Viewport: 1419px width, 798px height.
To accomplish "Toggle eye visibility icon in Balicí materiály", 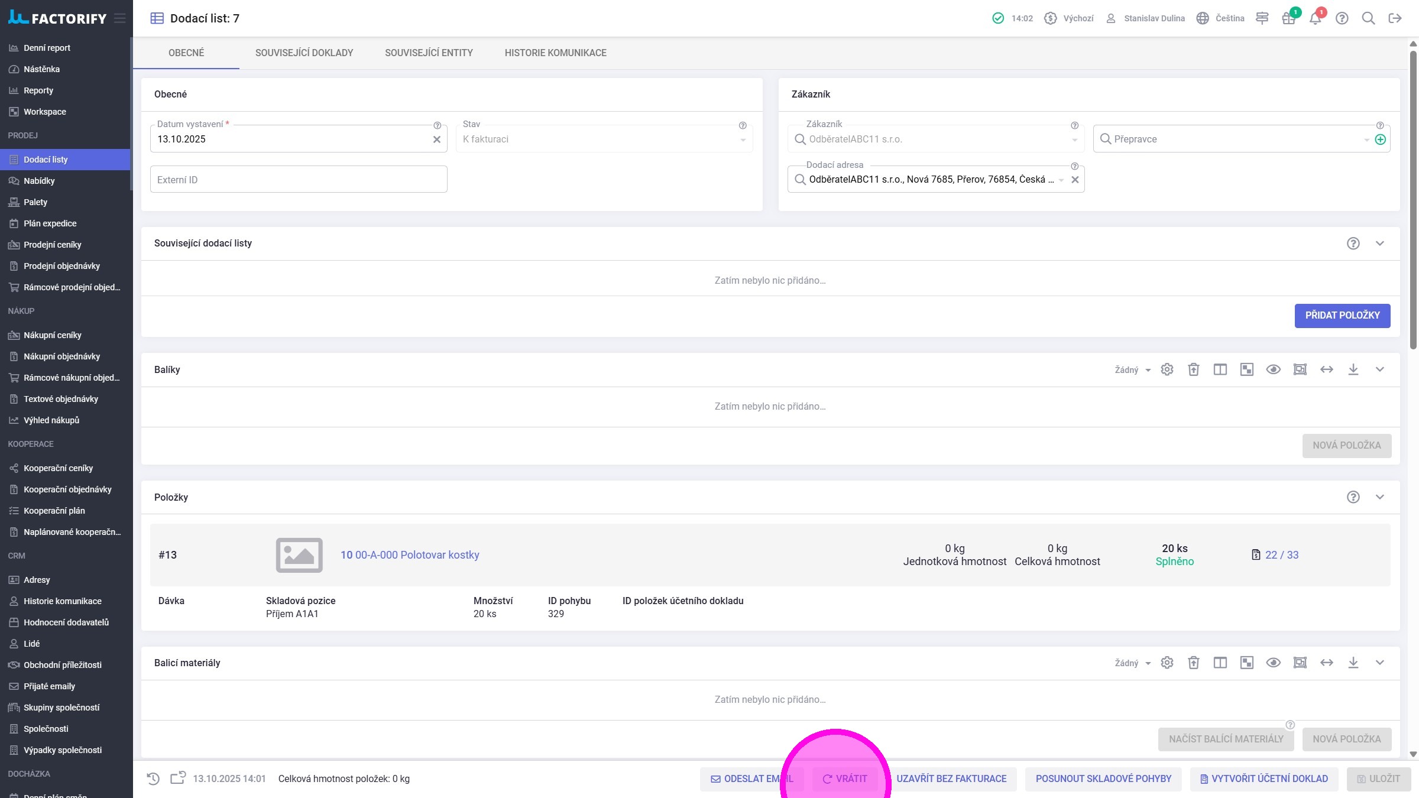I will click(1273, 663).
